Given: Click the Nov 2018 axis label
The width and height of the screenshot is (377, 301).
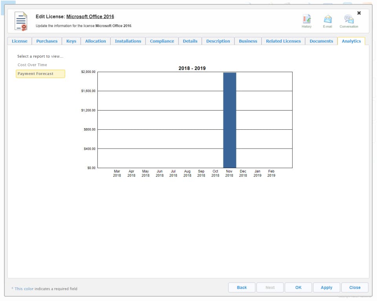Looking at the screenshot, I should [x=229, y=173].
